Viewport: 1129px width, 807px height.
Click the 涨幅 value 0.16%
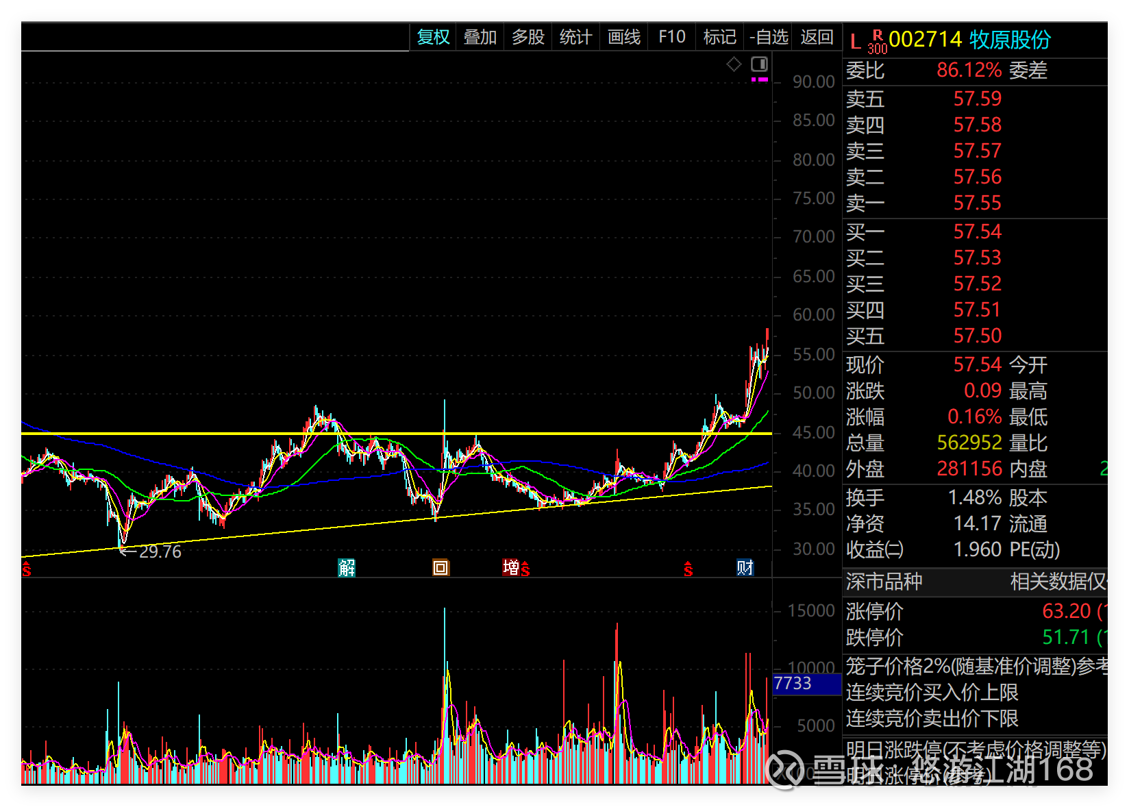pos(975,417)
